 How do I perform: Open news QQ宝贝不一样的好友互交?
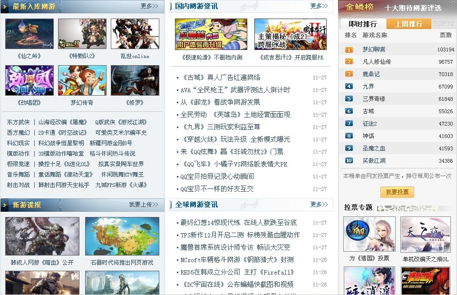tap(217, 189)
